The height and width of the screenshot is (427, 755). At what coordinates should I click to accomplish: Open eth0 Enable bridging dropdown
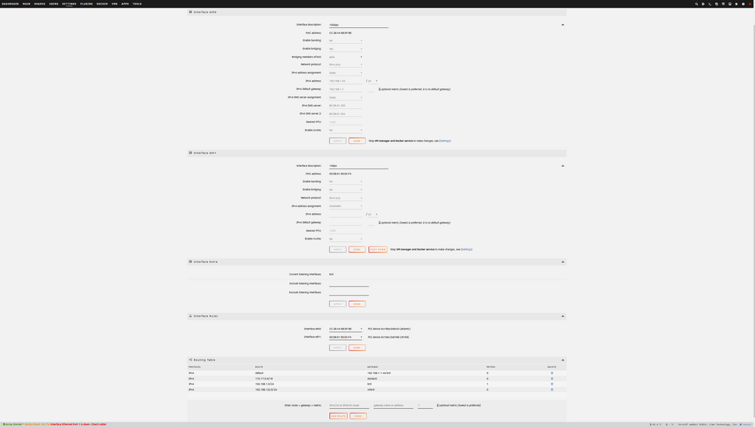[345, 48]
